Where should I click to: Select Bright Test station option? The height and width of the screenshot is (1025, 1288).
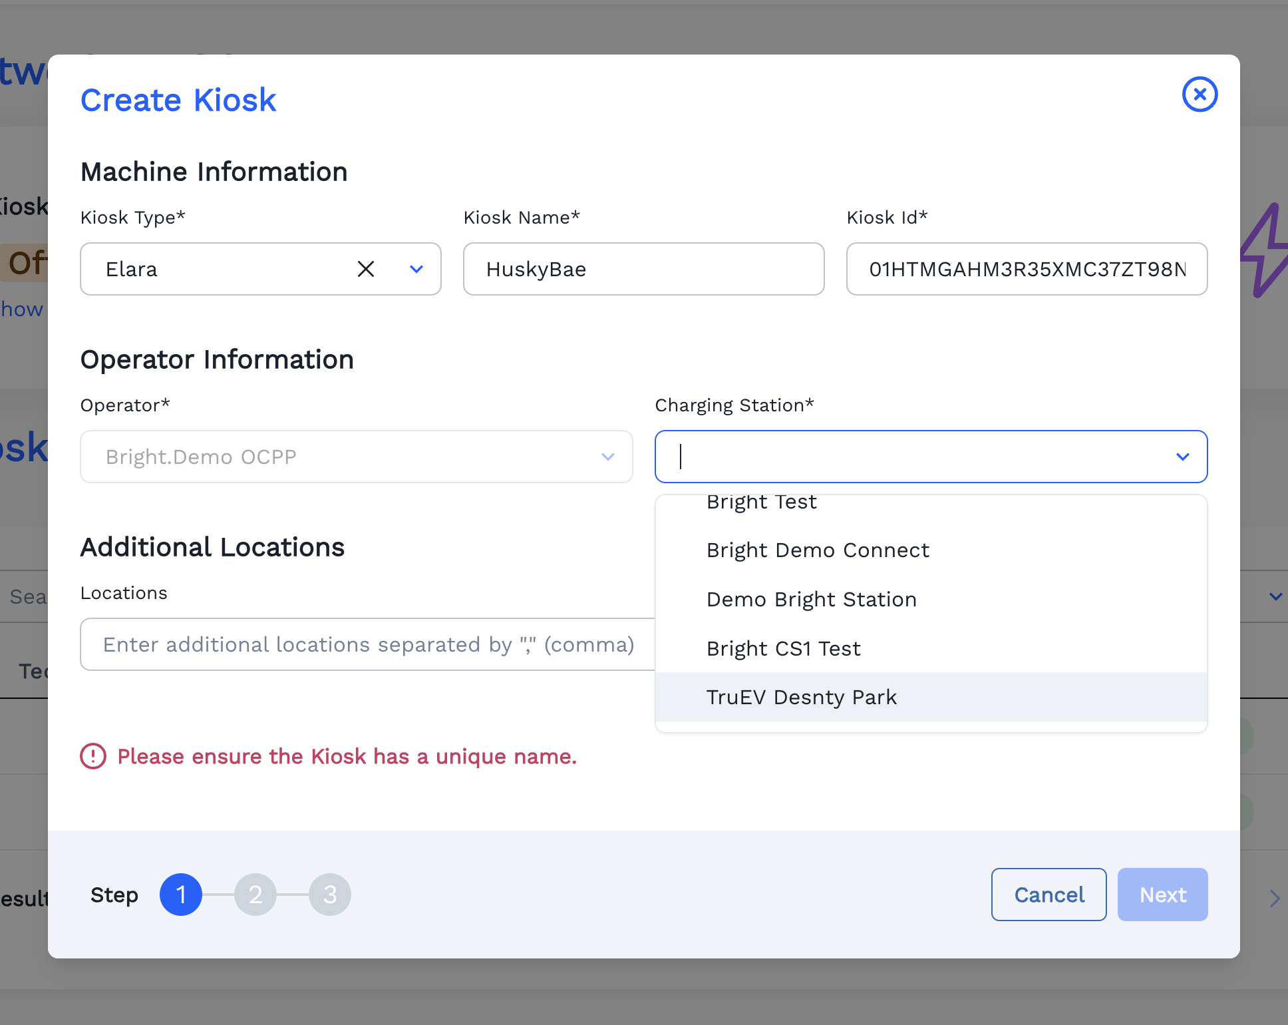click(761, 503)
